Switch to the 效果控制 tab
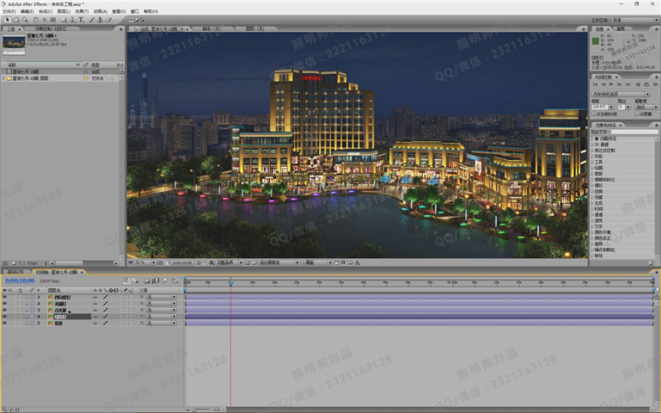661x413 pixels. (x=51, y=28)
